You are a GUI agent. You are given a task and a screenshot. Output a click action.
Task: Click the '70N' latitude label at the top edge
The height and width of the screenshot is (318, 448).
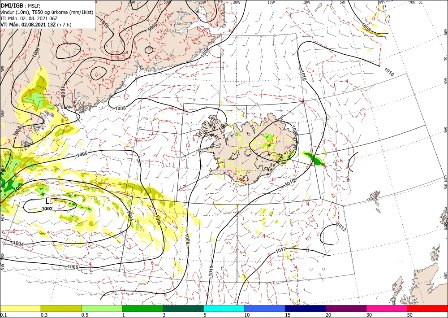[412, 2]
